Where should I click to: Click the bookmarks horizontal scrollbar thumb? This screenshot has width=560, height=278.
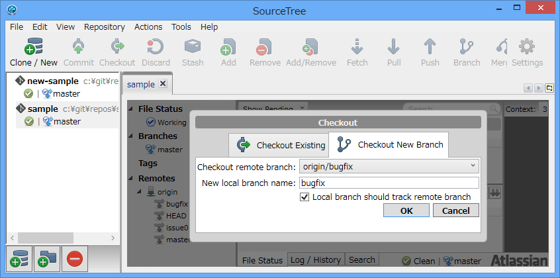(46, 238)
